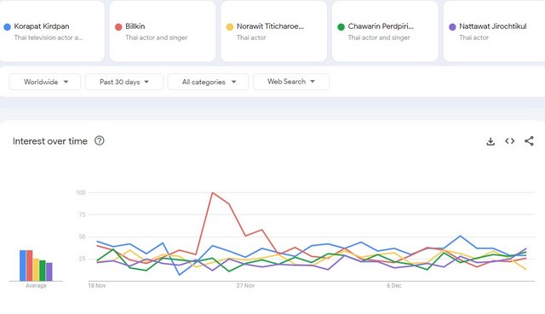Image resolution: width=545 pixels, height=314 pixels.
Task: Download the Interest over time chart data
Action: tap(490, 141)
